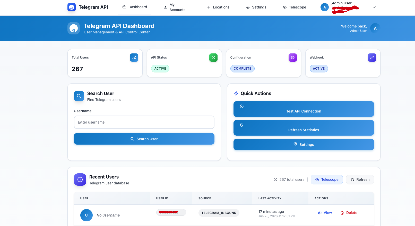Click the U avatar of No username row

pos(87,215)
